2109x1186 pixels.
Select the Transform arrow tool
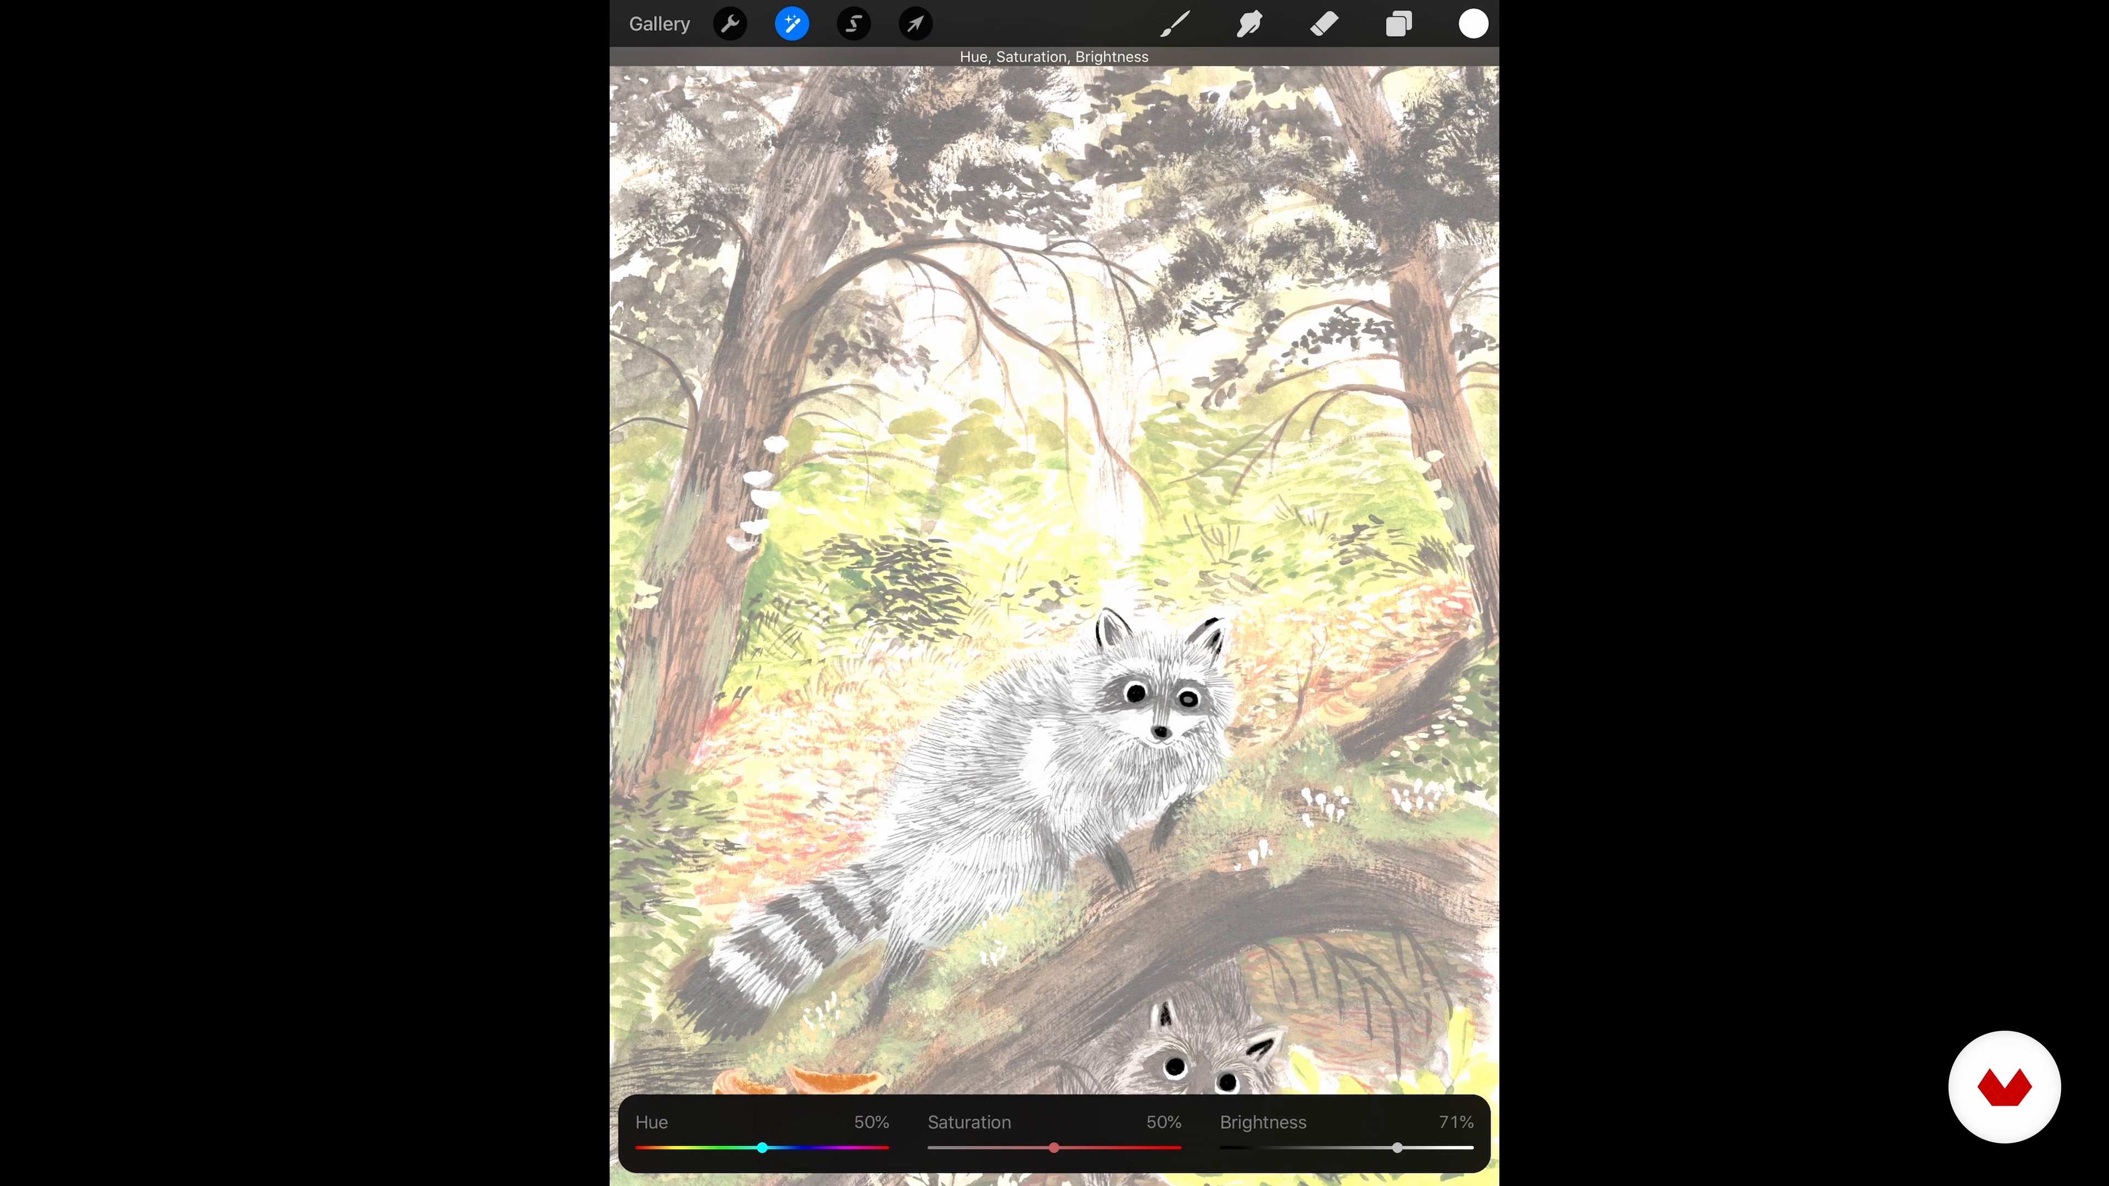(x=916, y=24)
